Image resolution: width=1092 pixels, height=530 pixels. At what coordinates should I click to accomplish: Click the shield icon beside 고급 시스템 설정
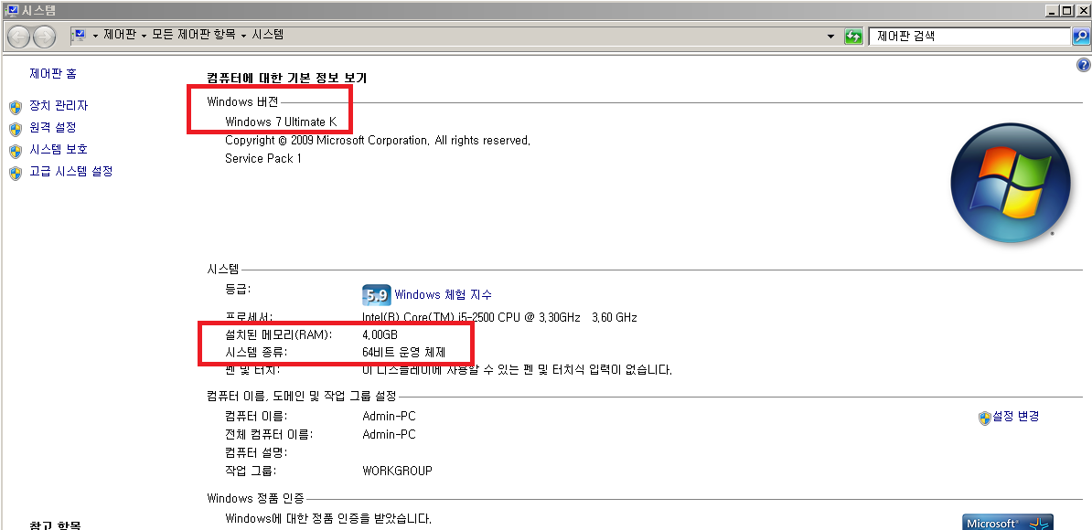click(16, 173)
